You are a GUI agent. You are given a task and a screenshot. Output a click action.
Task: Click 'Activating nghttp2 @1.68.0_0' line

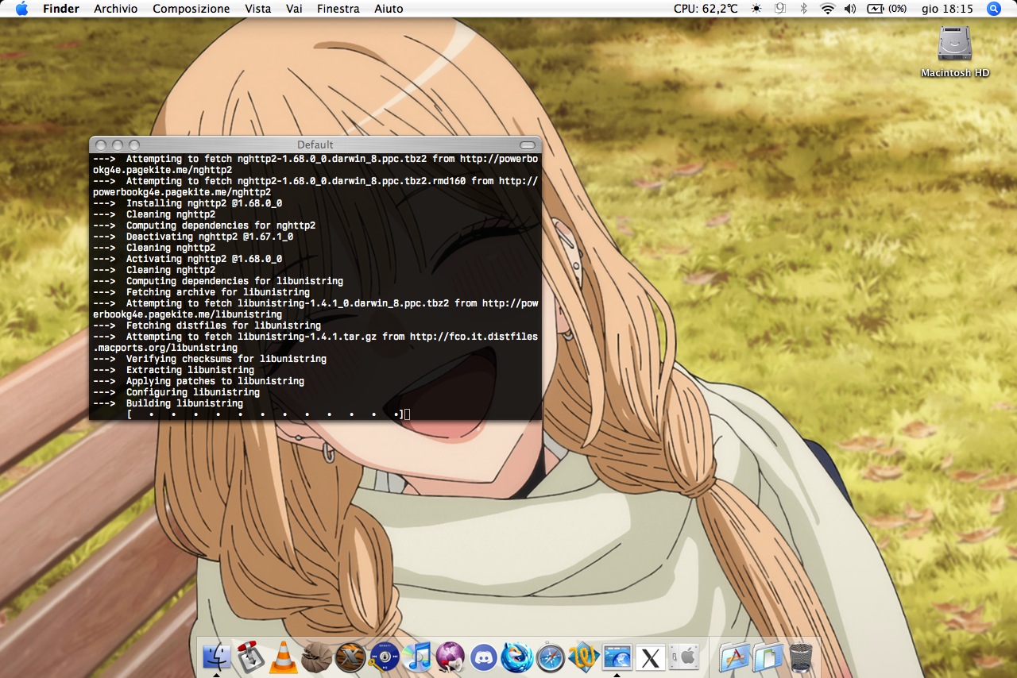(188, 259)
